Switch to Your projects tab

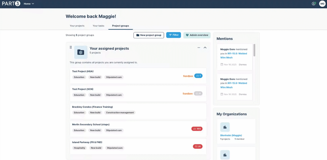click(77, 26)
